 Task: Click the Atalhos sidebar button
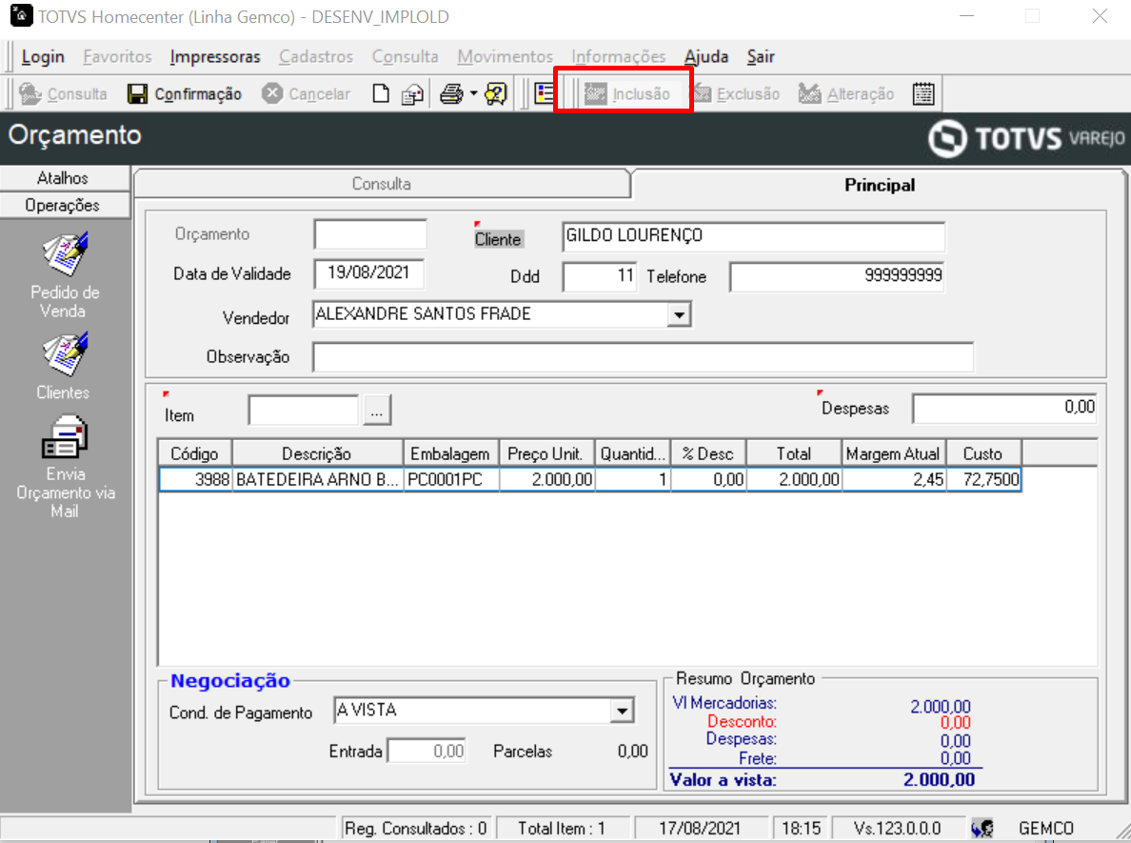[x=63, y=177]
